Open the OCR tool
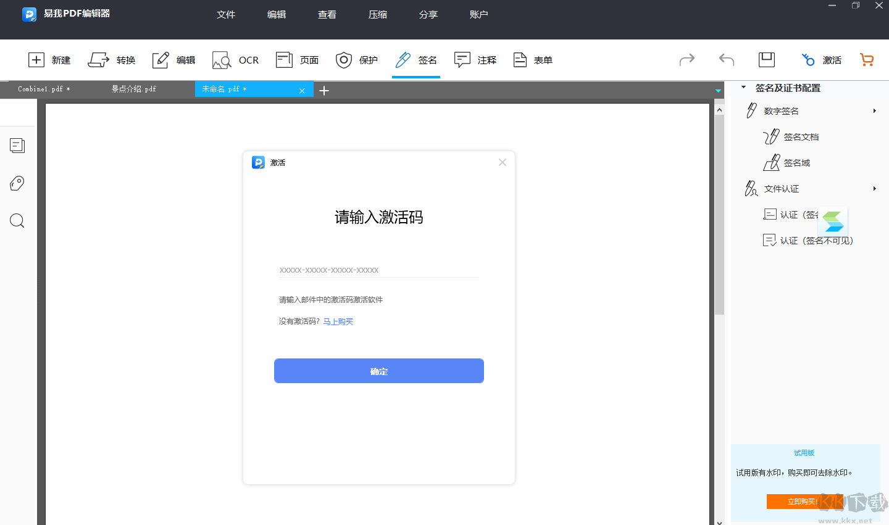The image size is (889, 525). pos(235,60)
